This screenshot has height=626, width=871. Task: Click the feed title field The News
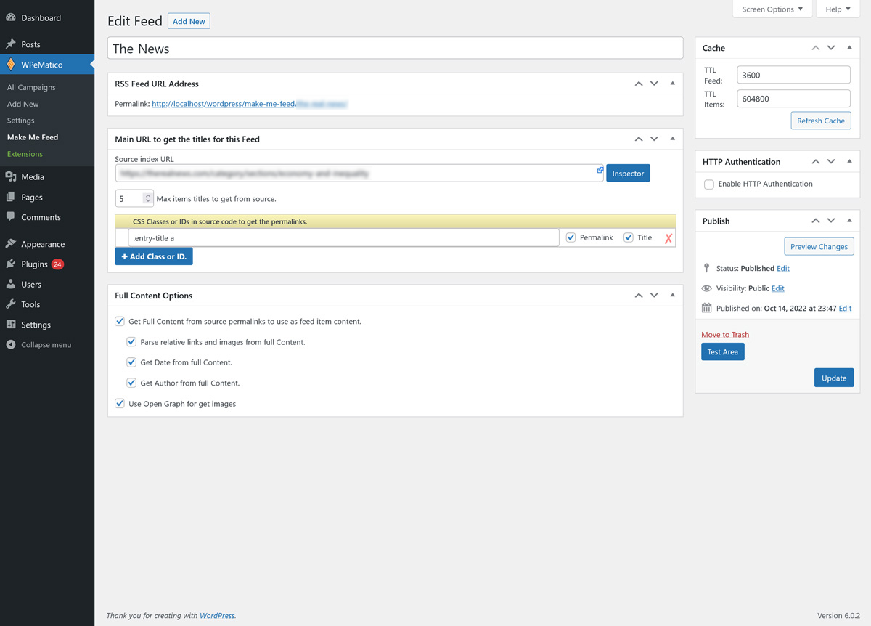tap(396, 49)
